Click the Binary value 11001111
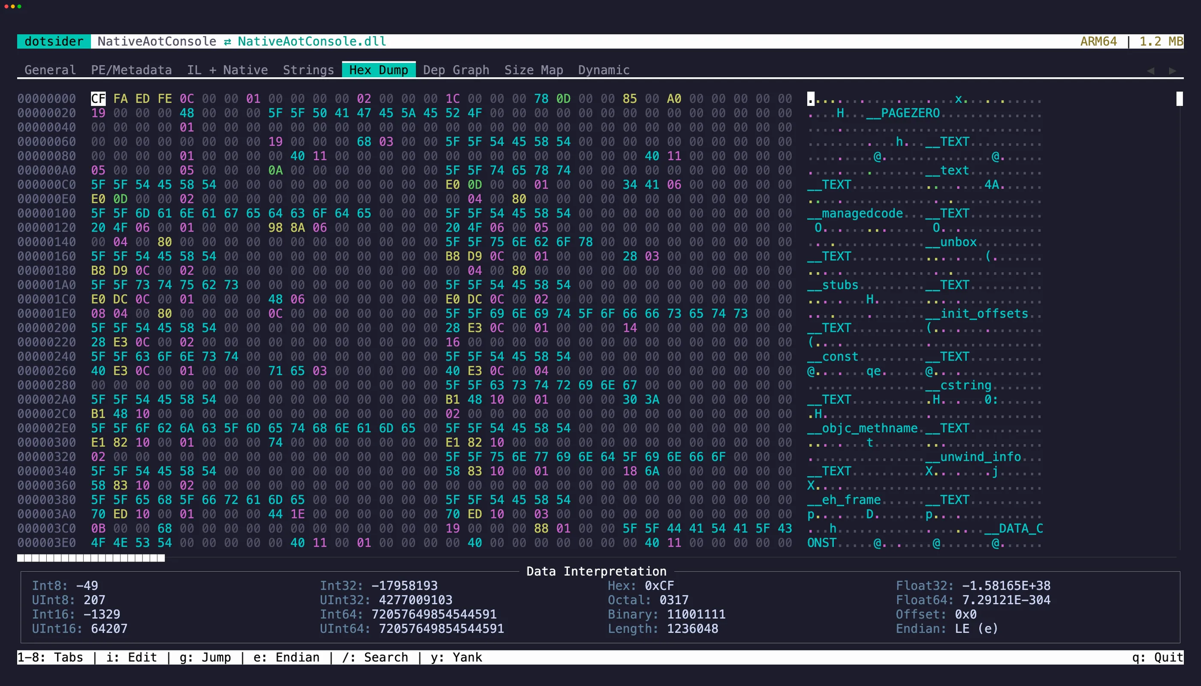The width and height of the screenshot is (1201, 686). (x=696, y=614)
